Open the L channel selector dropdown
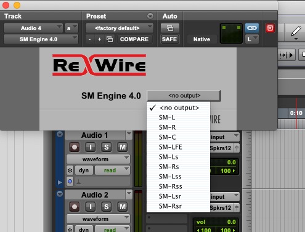This screenshot has height=232, width=305. click(x=252, y=39)
